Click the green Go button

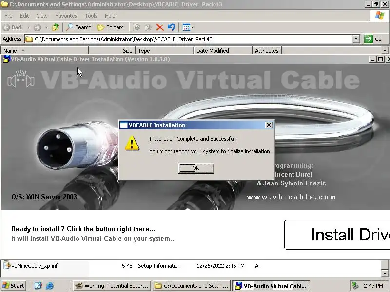(373, 39)
